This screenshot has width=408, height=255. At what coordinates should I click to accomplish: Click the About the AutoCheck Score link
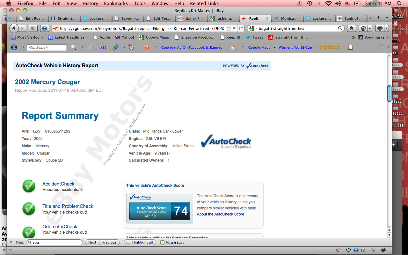pyautogui.click(x=220, y=214)
